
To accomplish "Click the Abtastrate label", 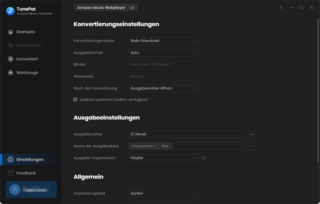I will coord(84,76).
